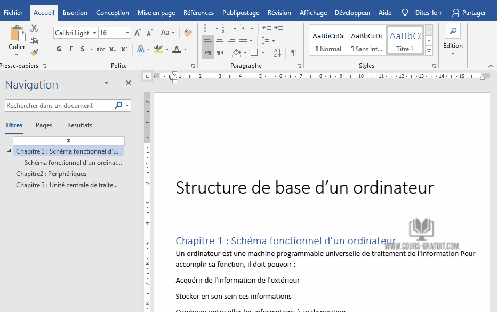This screenshot has width=497, height=312.
Task: Apply bullet list formatting
Action: [207, 28]
